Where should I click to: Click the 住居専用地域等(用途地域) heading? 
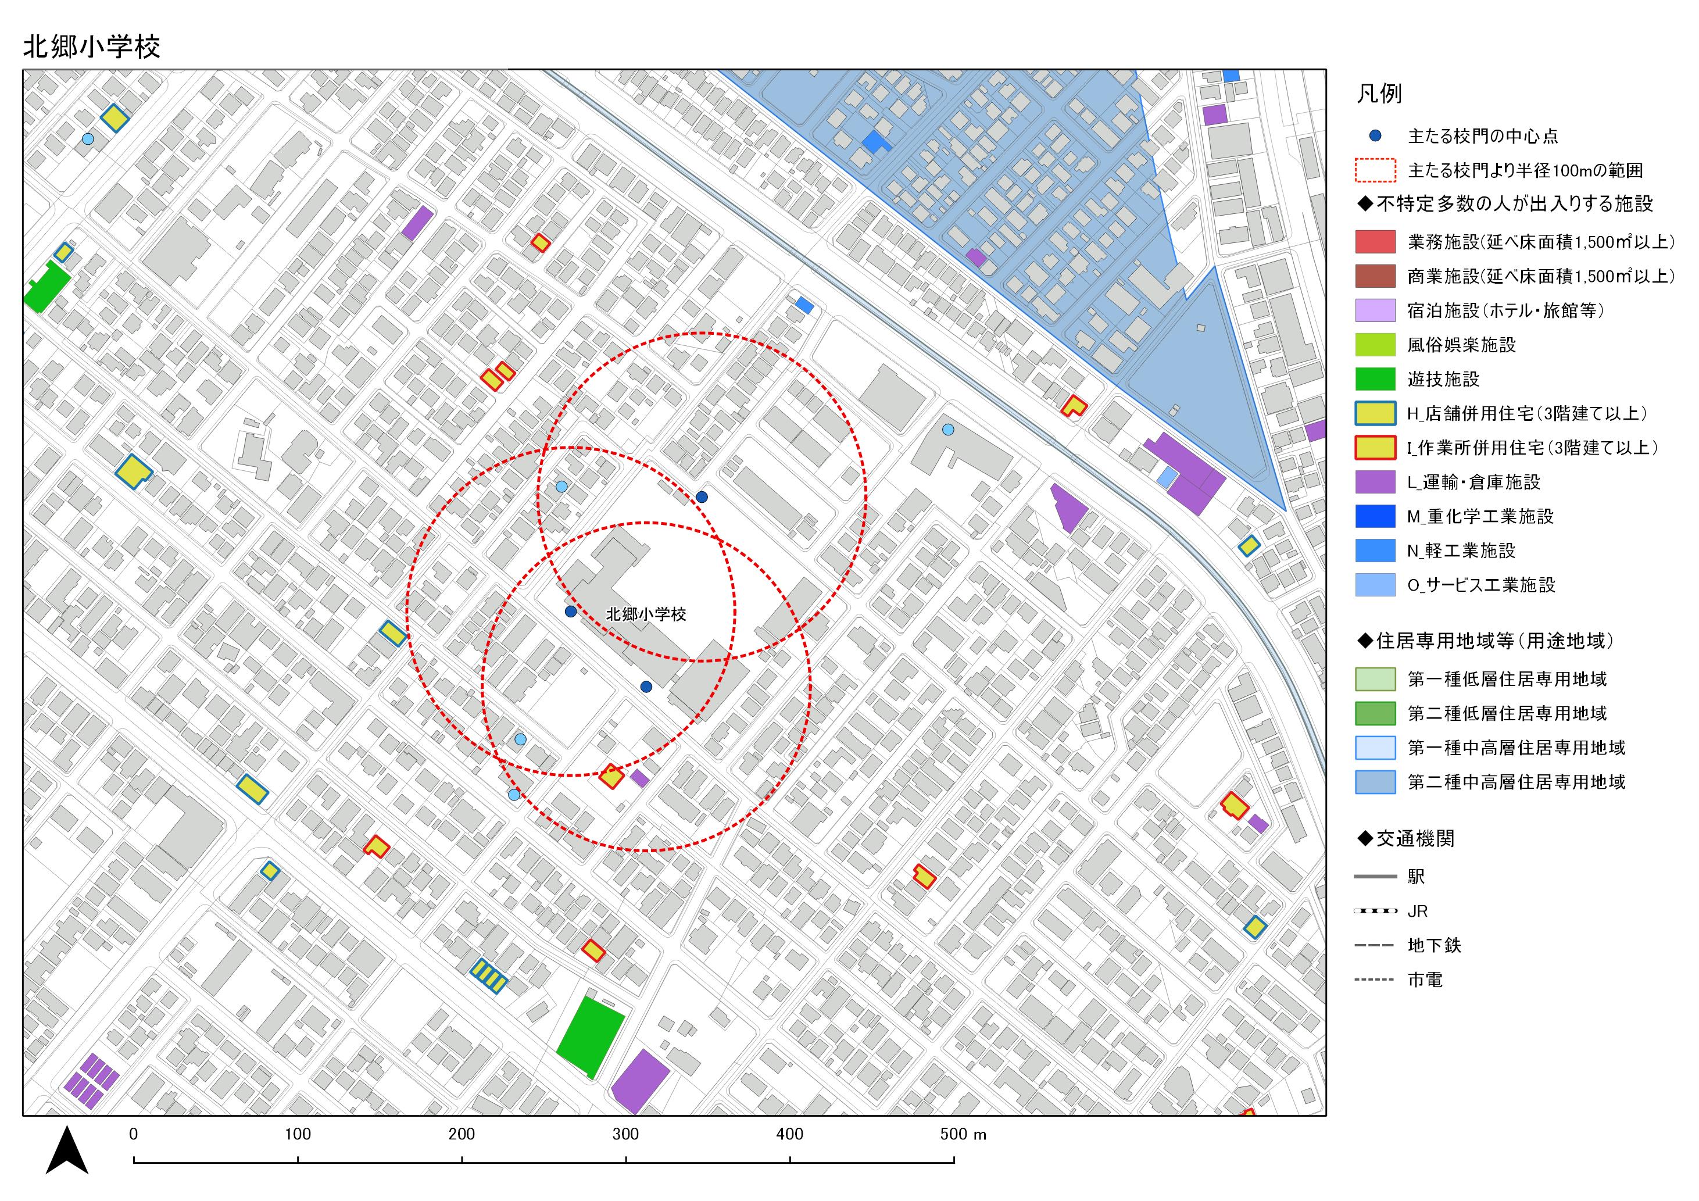pyautogui.click(x=1485, y=641)
